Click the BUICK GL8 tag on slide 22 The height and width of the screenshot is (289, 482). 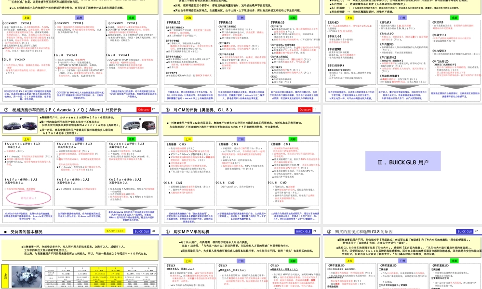pyautogui.click(x=465, y=231)
